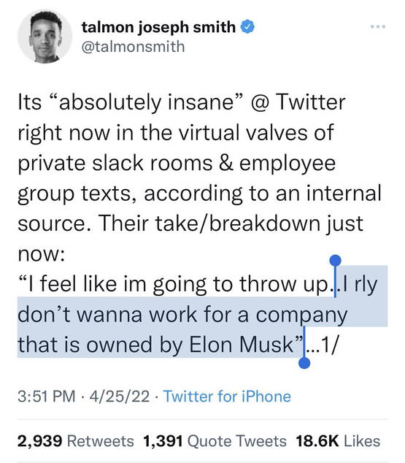Click the 4/25/22 date
This screenshot has height=463, width=405.
pos(120,397)
